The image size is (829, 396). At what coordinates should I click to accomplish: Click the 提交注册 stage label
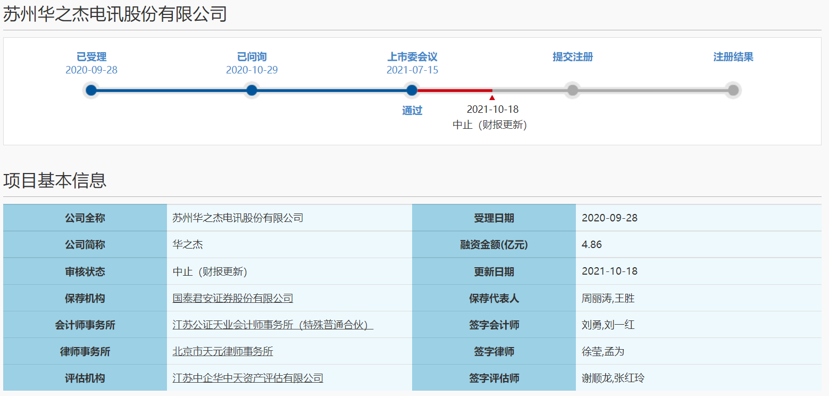573,57
